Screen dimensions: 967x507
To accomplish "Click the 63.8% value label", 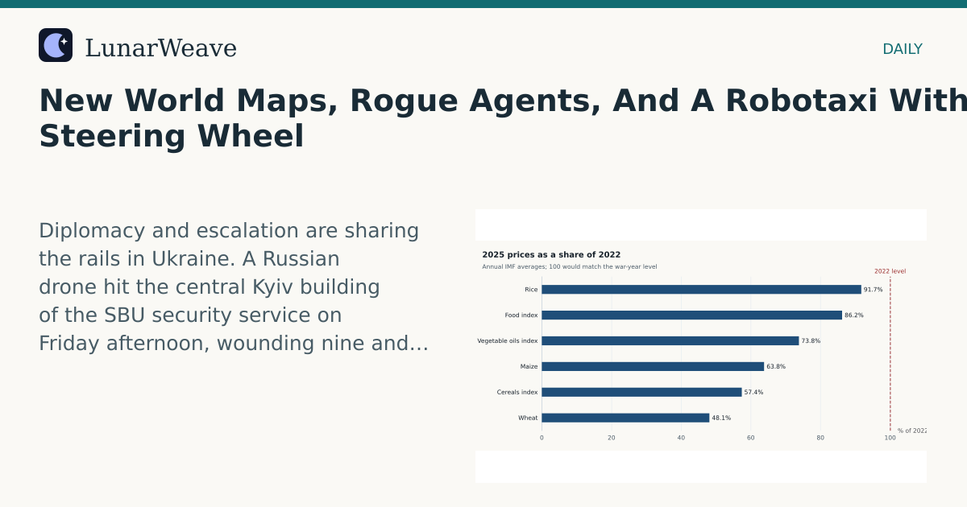I will coord(776,367).
